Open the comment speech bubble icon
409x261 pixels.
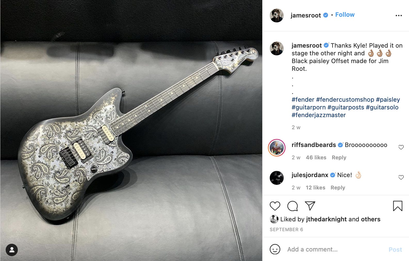tap(292, 206)
